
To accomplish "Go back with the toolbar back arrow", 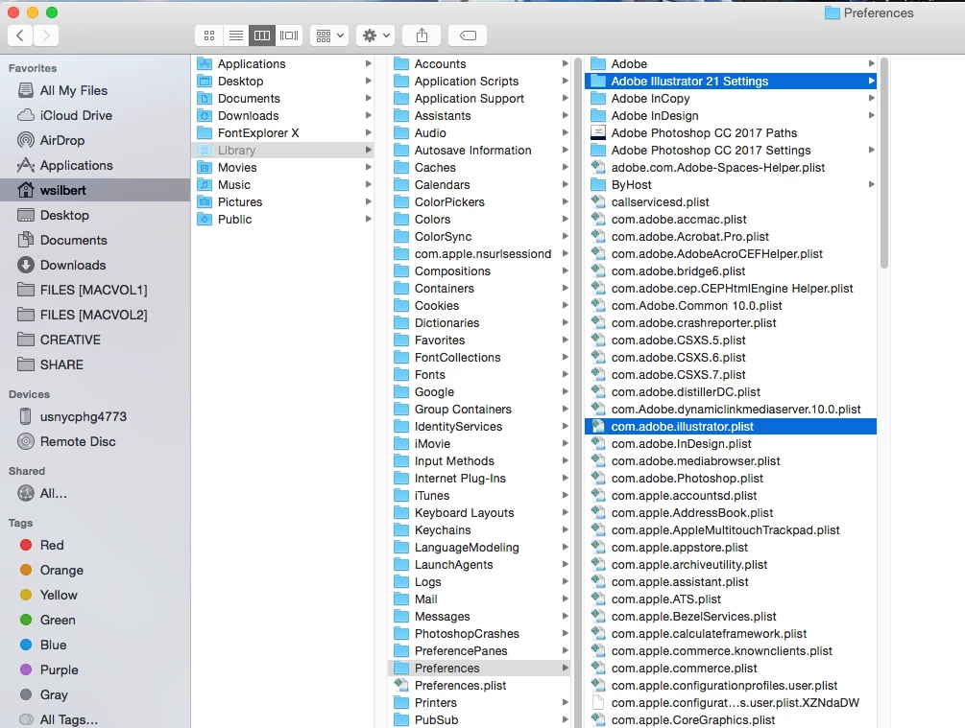I will (20, 35).
